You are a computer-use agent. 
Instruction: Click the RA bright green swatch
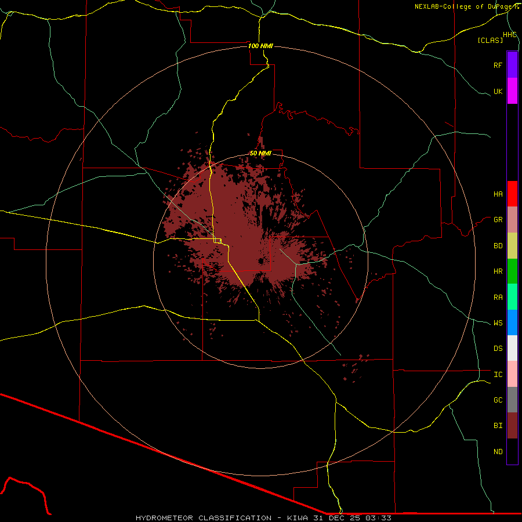[x=512, y=297]
